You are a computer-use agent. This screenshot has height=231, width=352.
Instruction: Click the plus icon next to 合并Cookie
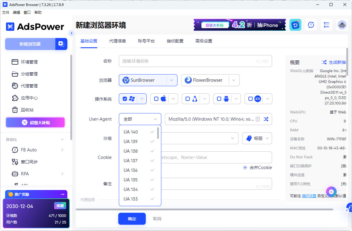(245, 168)
